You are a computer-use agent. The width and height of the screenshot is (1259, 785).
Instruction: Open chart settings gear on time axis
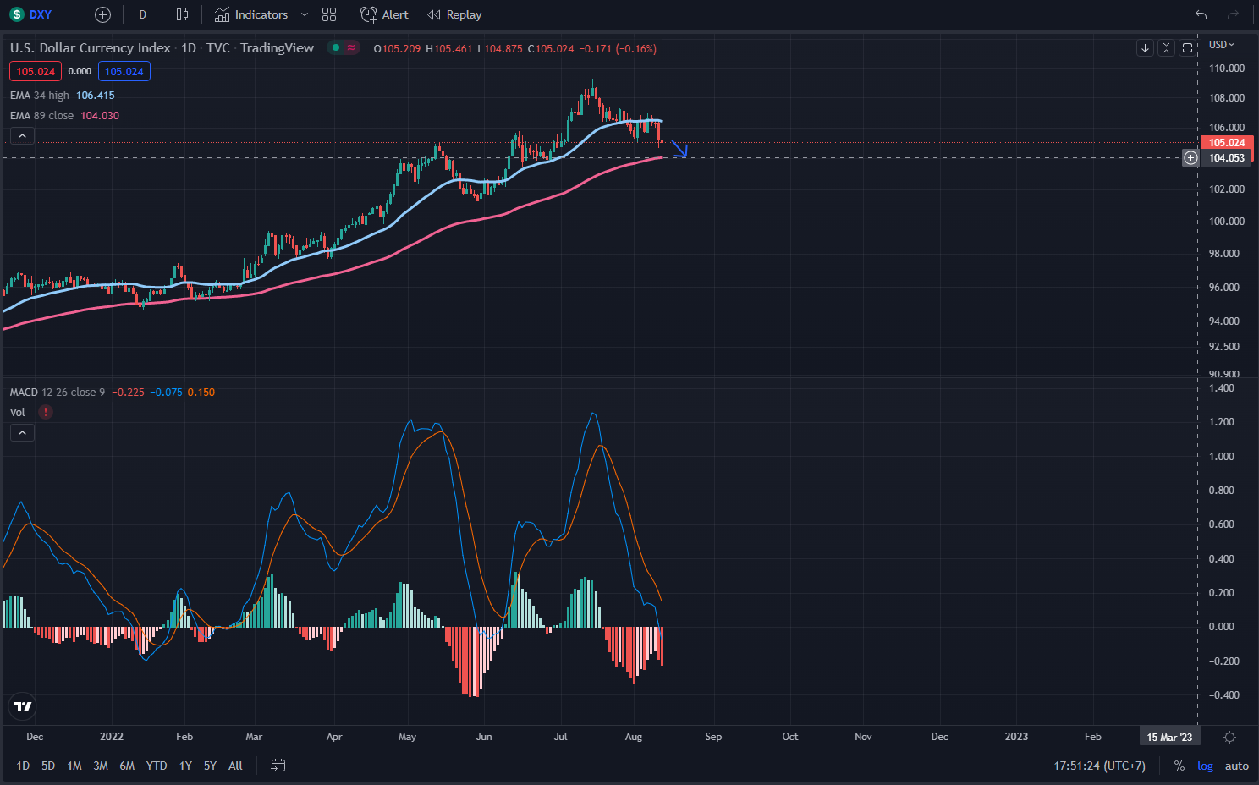(x=1229, y=737)
